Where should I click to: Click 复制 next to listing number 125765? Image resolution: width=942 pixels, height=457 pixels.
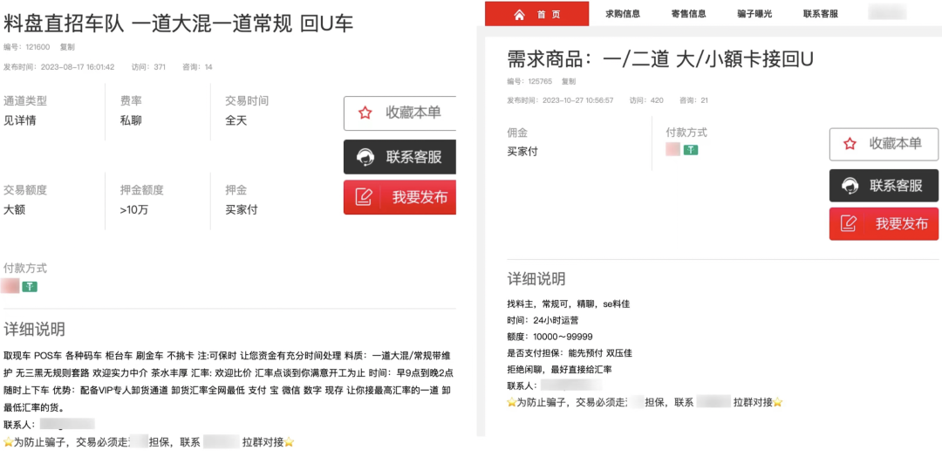(x=569, y=81)
